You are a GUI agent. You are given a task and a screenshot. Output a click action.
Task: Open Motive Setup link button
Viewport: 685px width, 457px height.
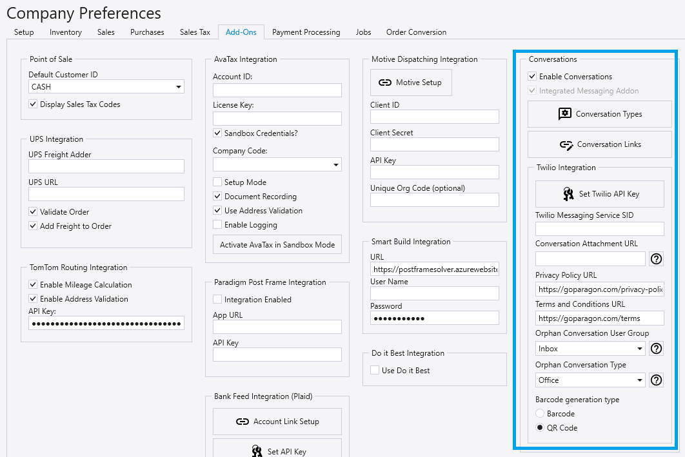(x=411, y=83)
